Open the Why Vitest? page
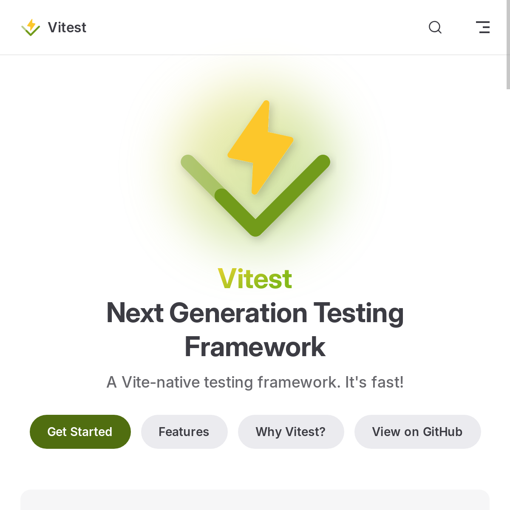510x510 pixels. click(x=291, y=432)
